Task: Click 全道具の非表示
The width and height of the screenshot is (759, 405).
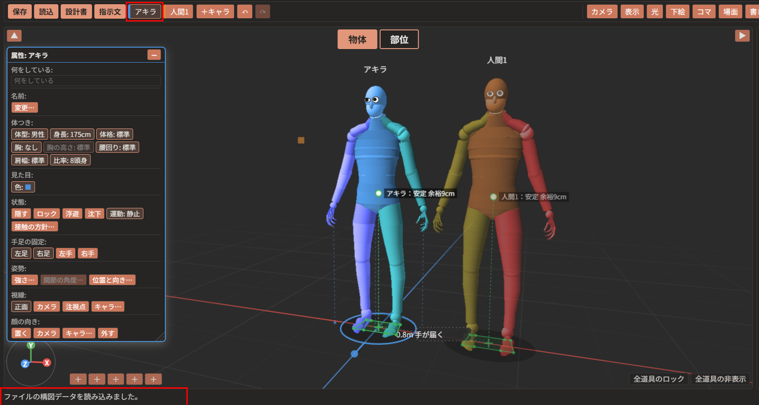Action: [x=721, y=379]
